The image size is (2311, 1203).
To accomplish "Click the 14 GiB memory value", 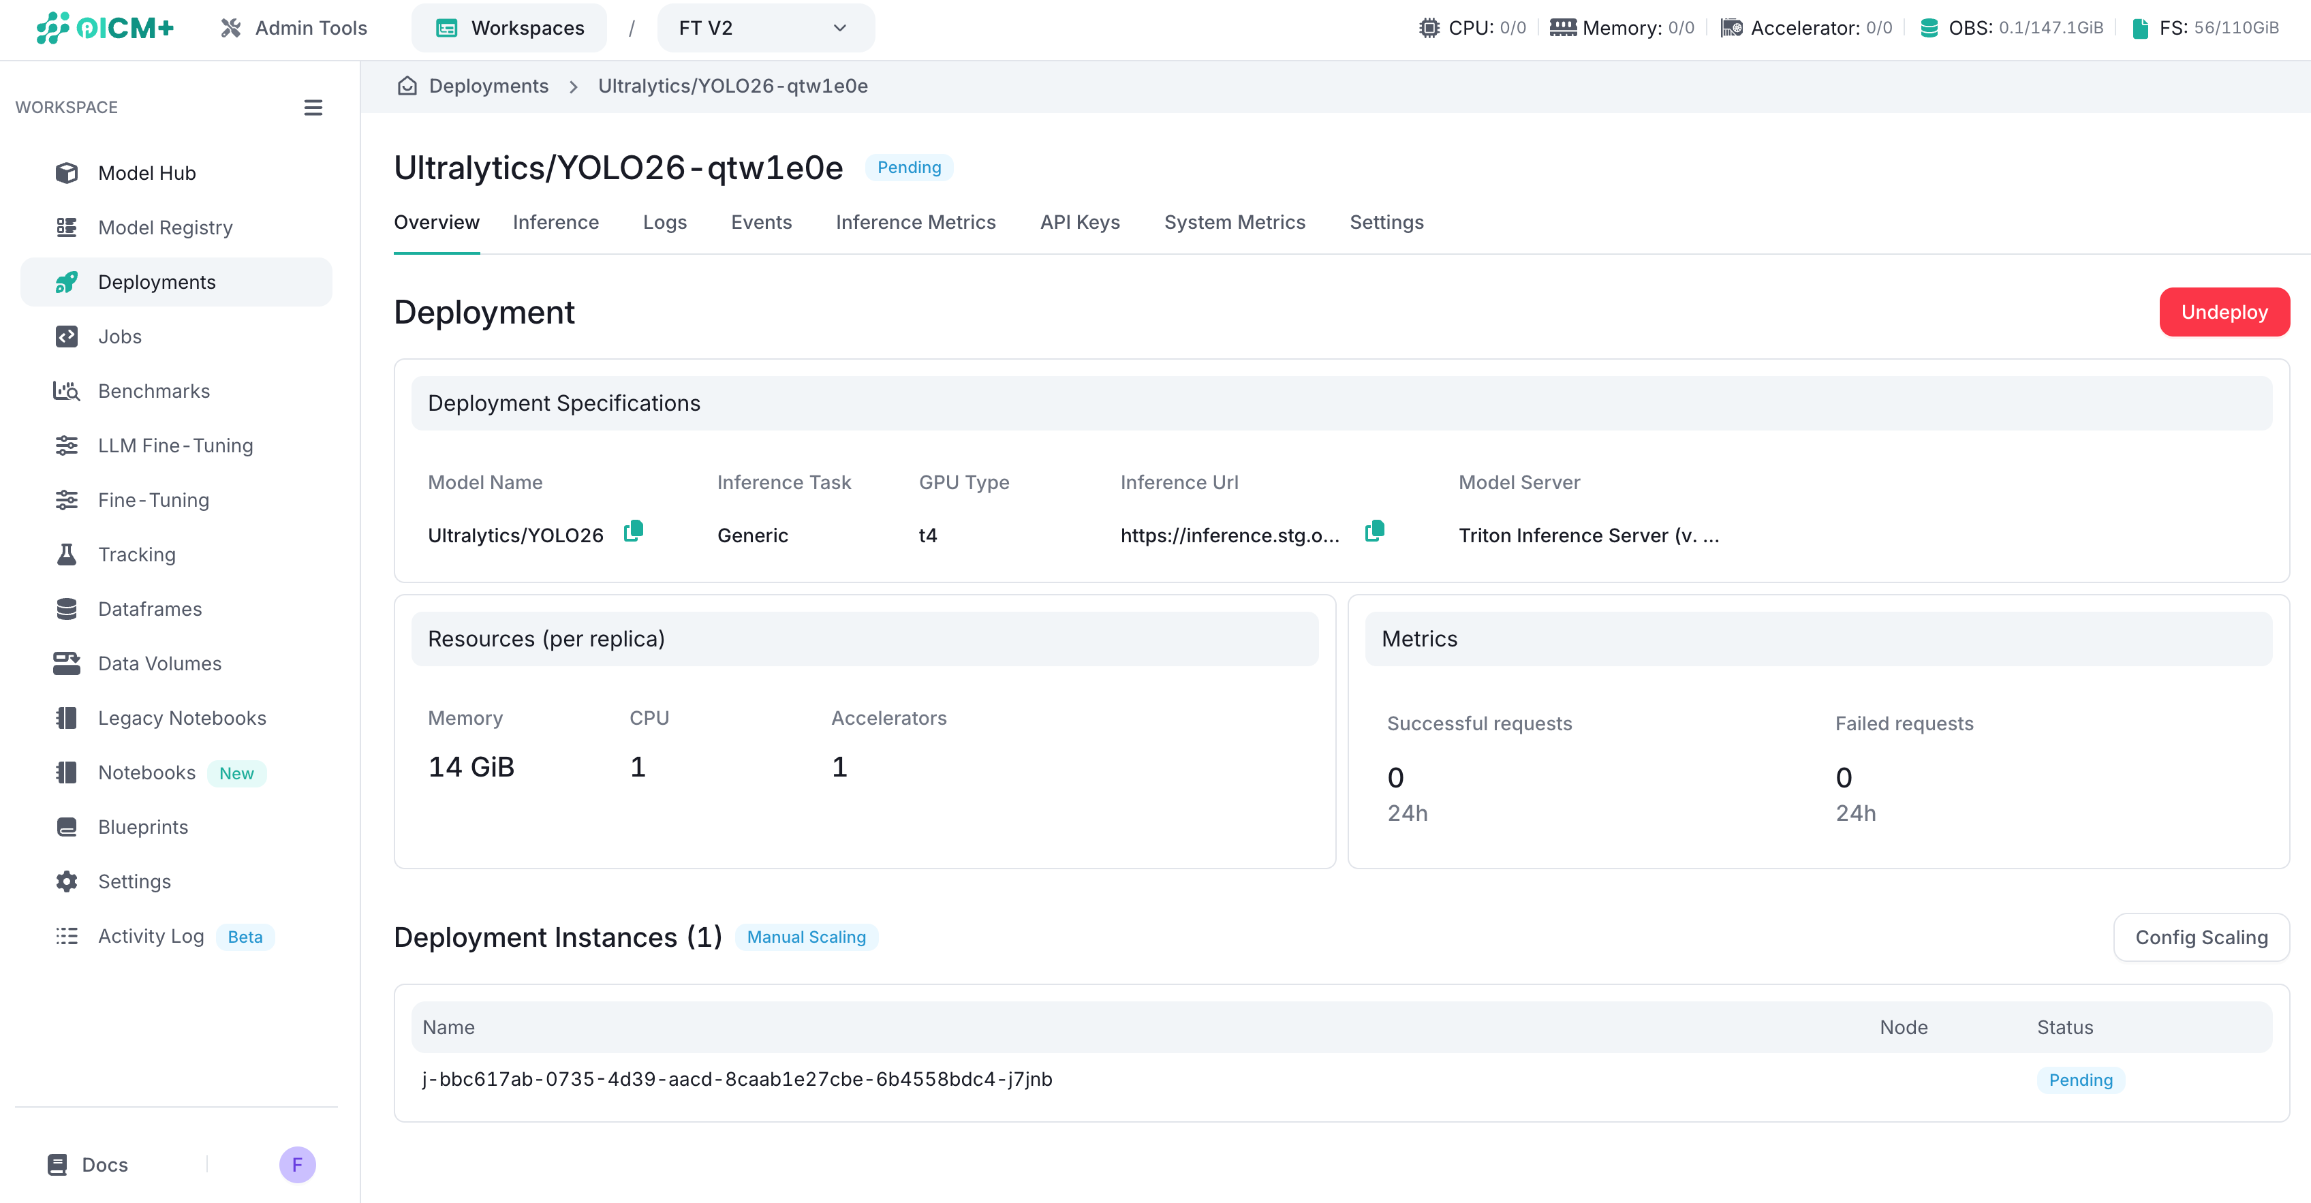I will (x=471, y=767).
